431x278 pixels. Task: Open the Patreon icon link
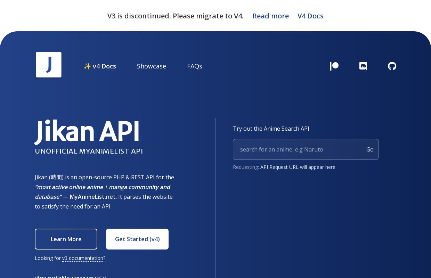[x=334, y=66]
